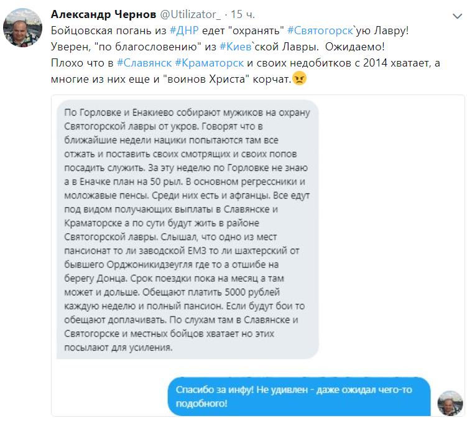Image resolution: width=467 pixels, height=421 pixels.
Task: Open hashtag #Славянск
Action: click(144, 63)
